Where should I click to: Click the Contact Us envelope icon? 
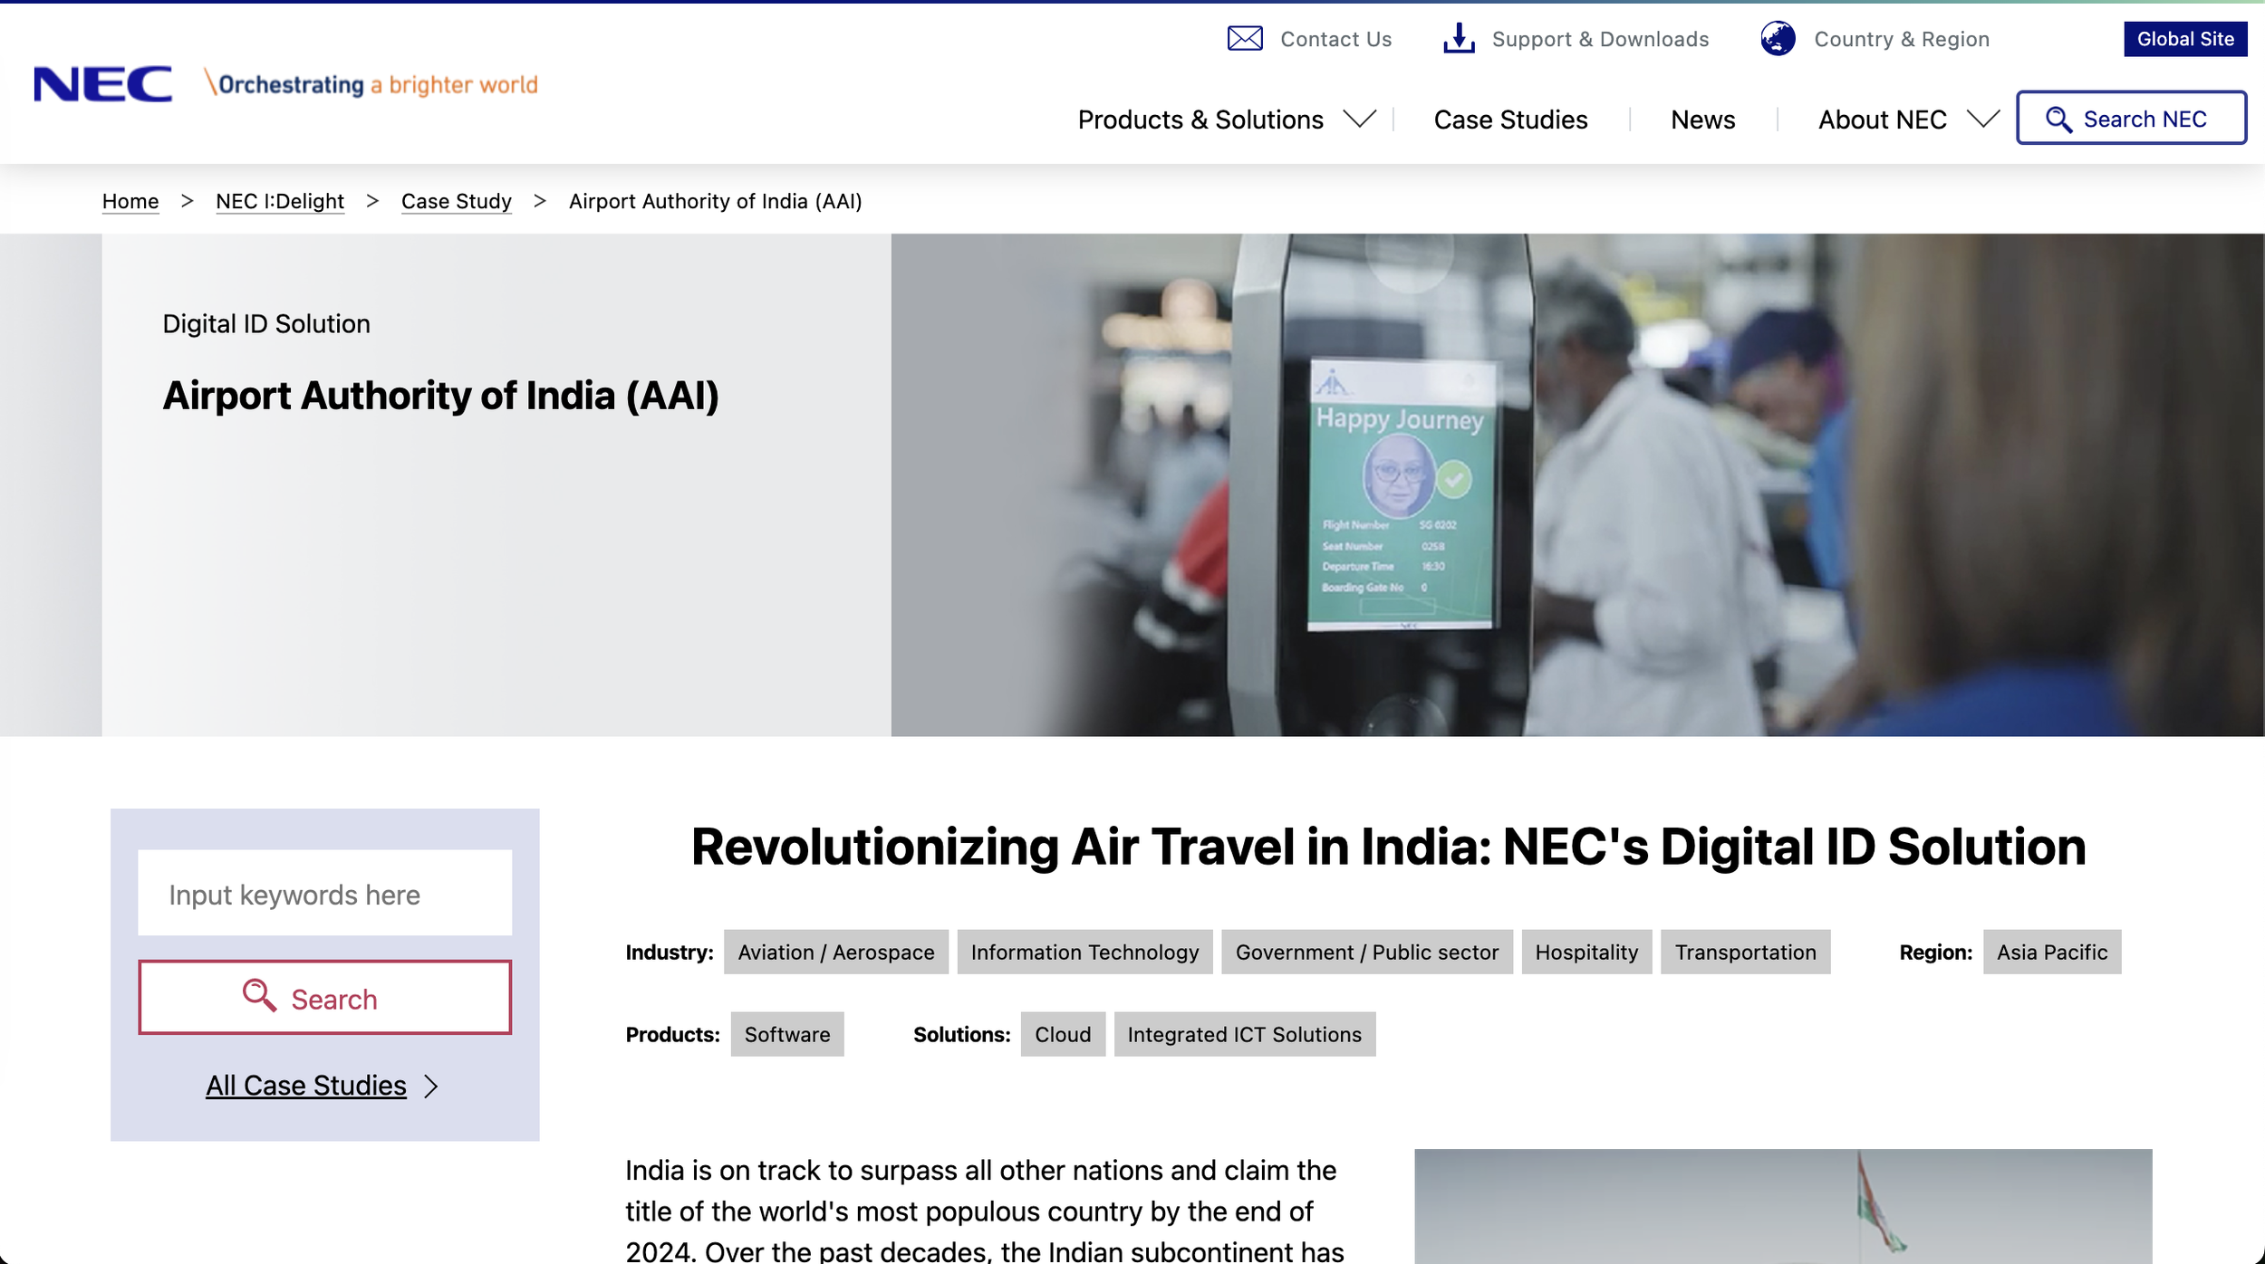tap(1245, 39)
